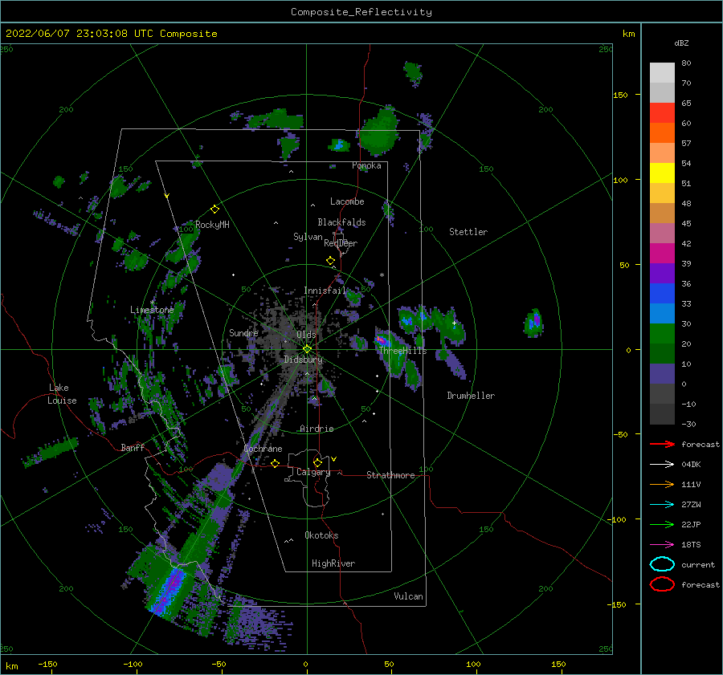Image resolution: width=723 pixels, height=675 pixels.
Task: Click the Lacombe city label
Action: [x=347, y=201]
